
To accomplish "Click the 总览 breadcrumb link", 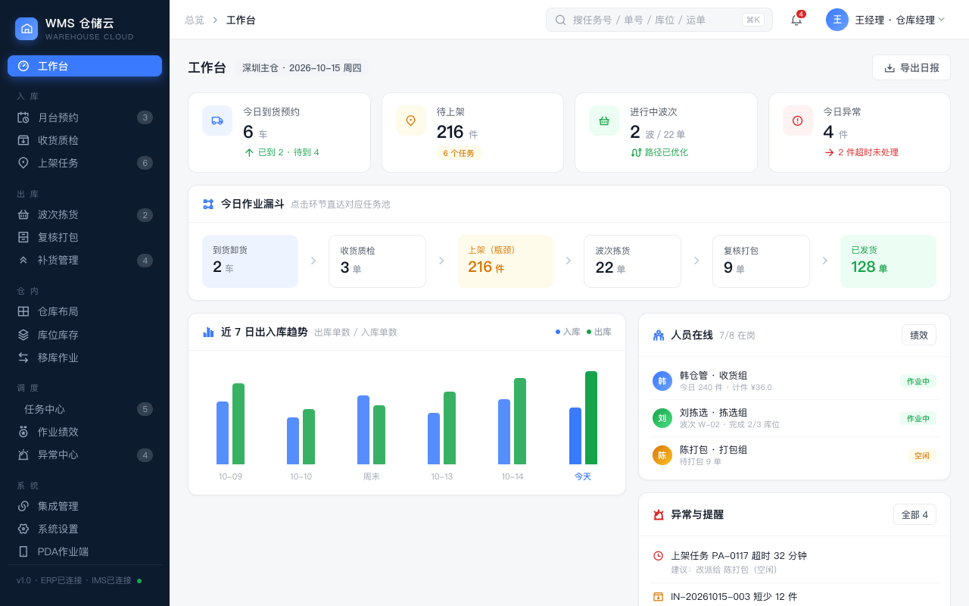I will pyautogui.click(x=195, y=20).
